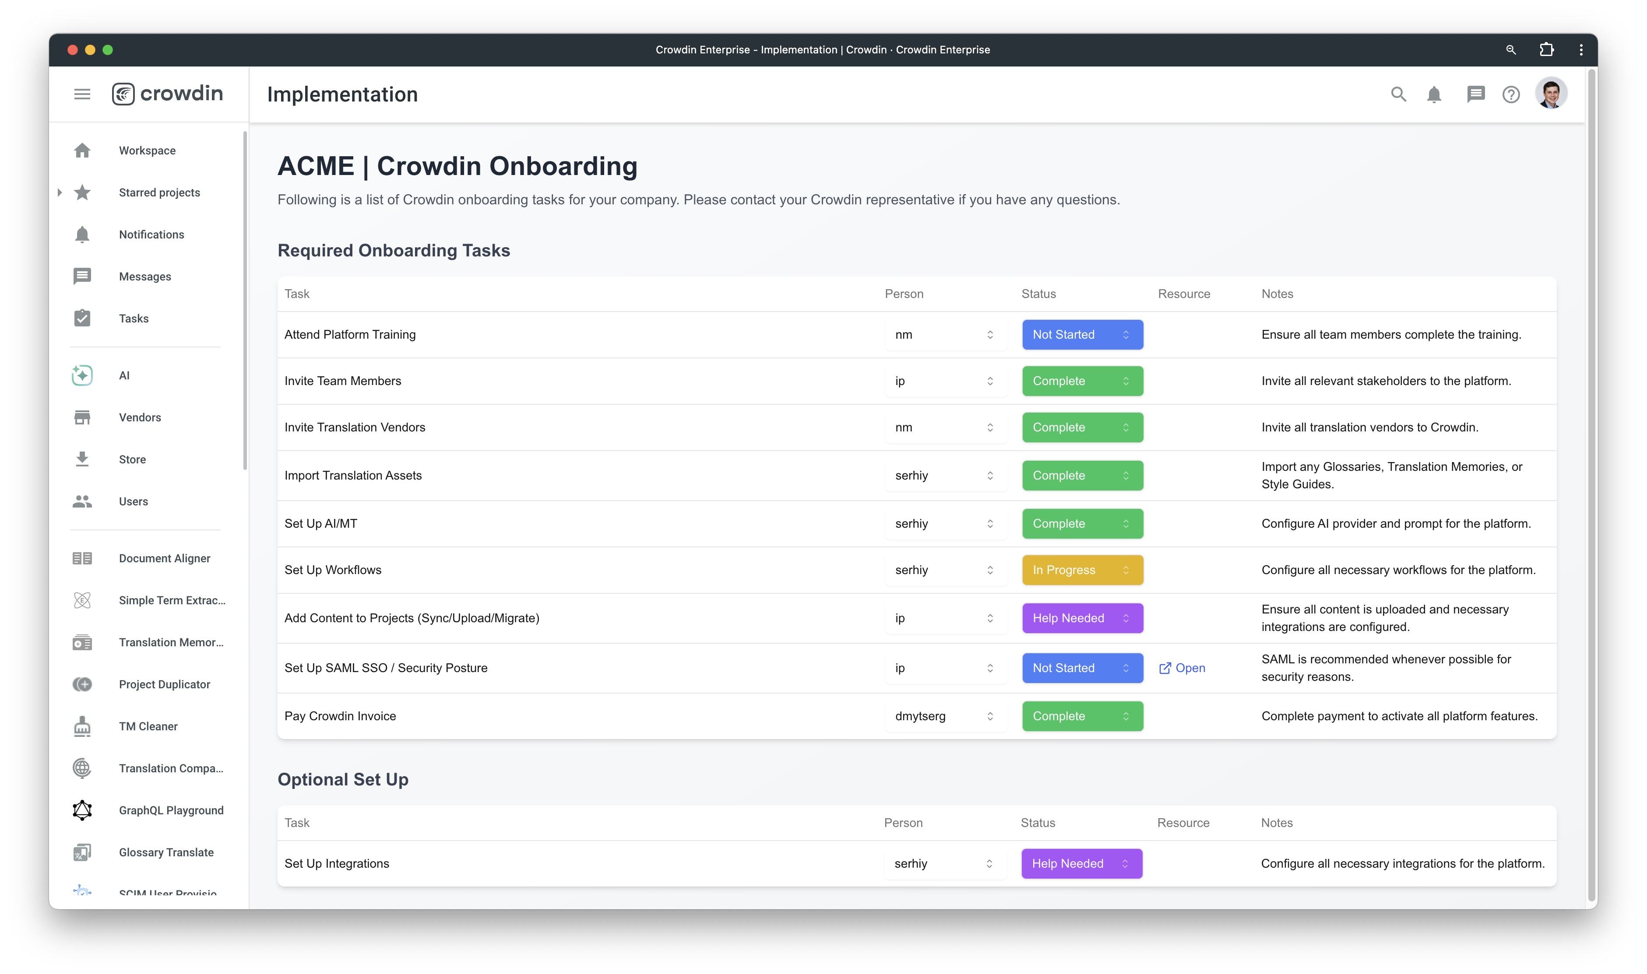Open GraphQL Playground sidebar link
The image size is (1647, 974).
tap(172, 810)
